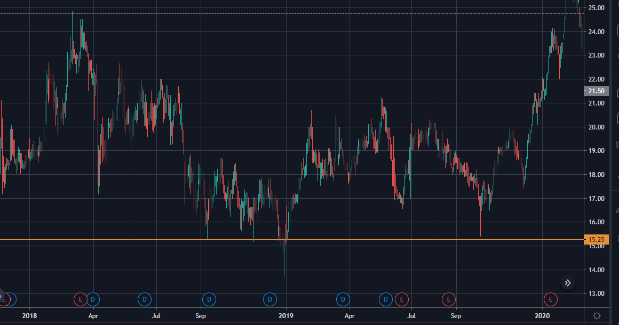
Task: Open dividend D marker beside the Jul 2019 earnings marker
Action: tap(386, 299)
